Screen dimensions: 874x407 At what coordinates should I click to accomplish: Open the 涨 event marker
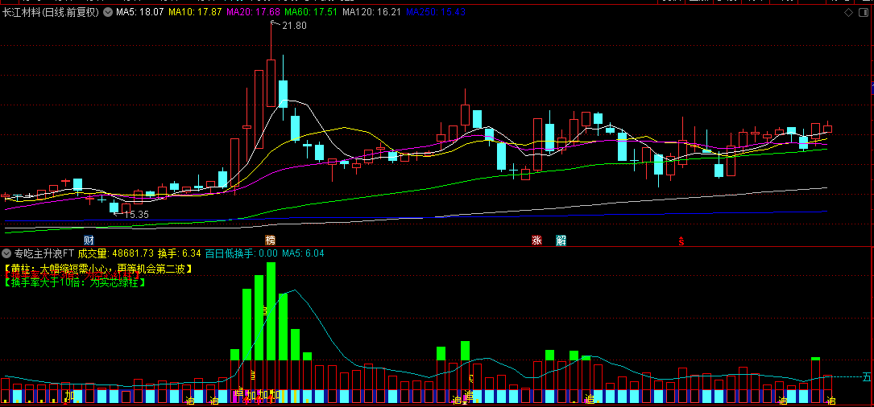(x=536, y=240)
